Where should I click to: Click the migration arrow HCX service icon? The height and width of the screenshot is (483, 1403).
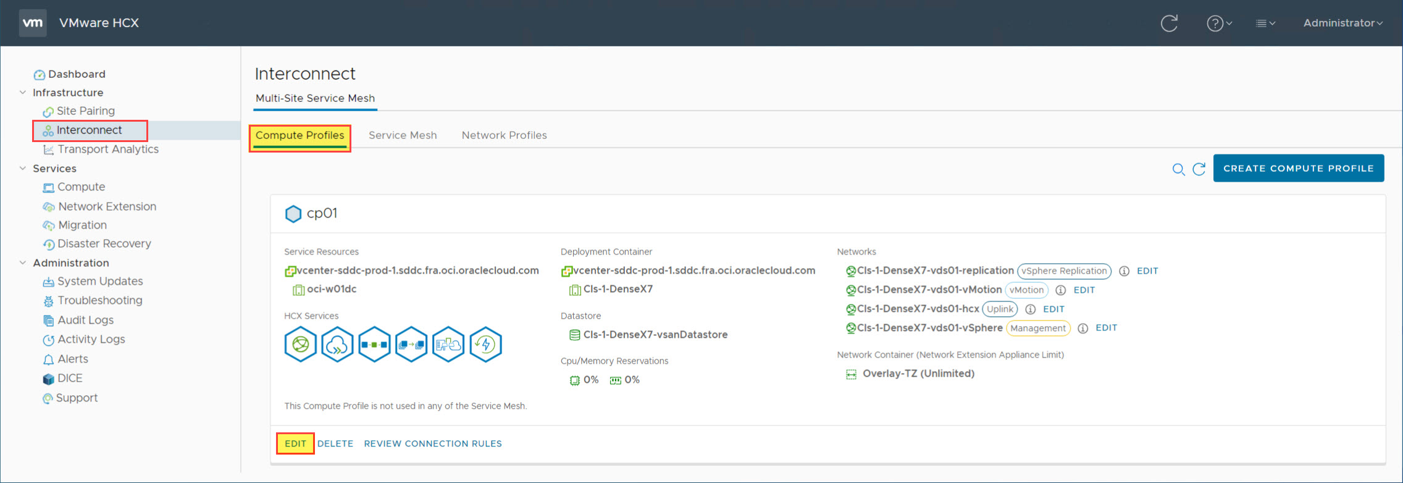pyautogui.click(x=411, y=344)
